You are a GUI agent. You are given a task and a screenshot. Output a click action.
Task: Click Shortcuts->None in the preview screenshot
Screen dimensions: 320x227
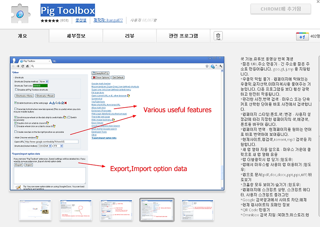[24, 96]
